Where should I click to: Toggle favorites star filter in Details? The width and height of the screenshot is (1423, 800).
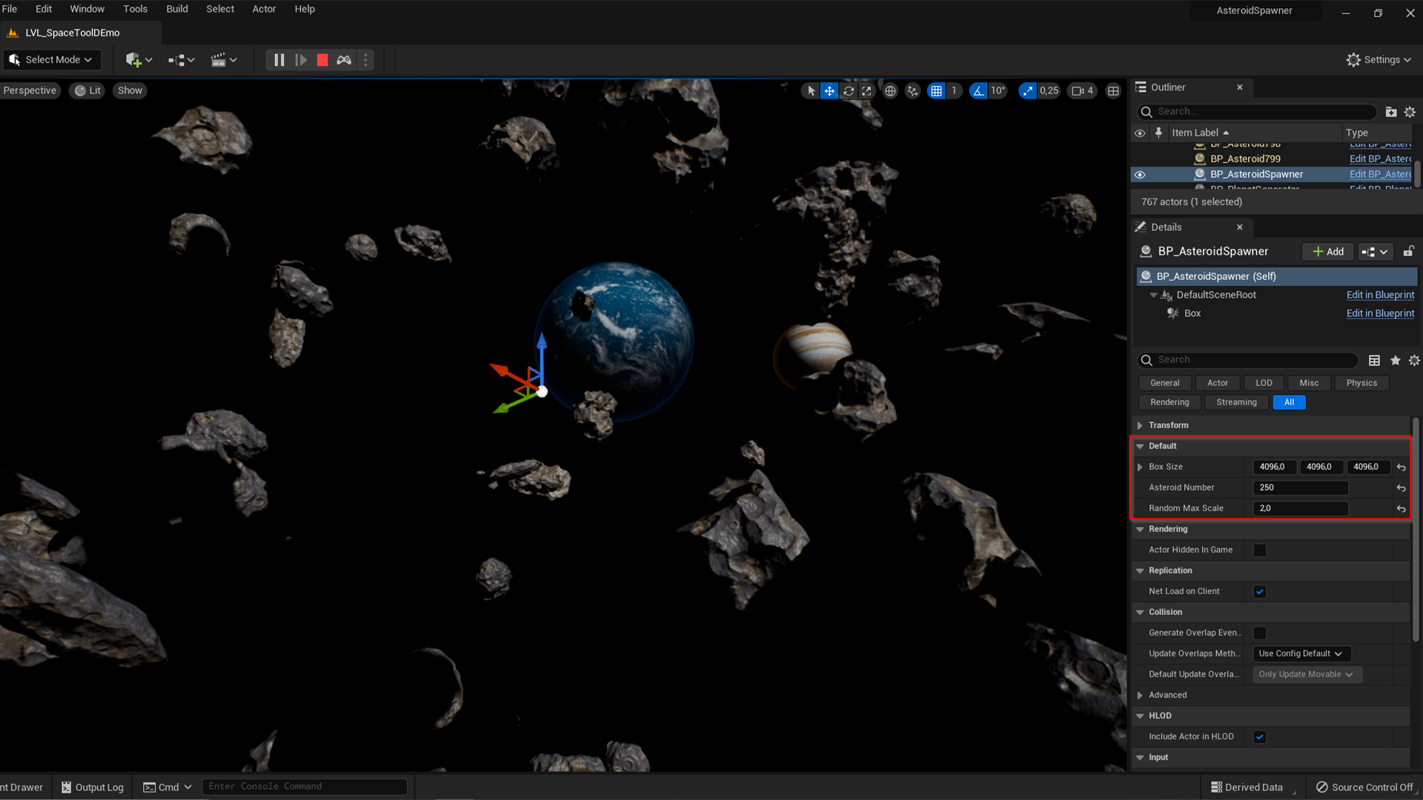(x=1395, y=360)
